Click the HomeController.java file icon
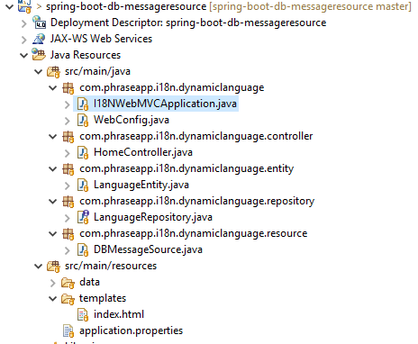The height and width of the screenshot is (344, 418). pyautogui.click(x=83, y=152)
